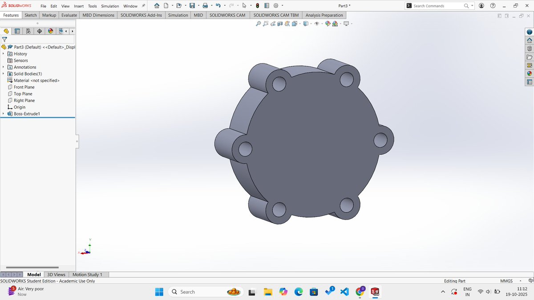Screen dimensions: 534x300
Task: Open Appearances and Scenes task pane tab
Action: [x=529, y=73]
